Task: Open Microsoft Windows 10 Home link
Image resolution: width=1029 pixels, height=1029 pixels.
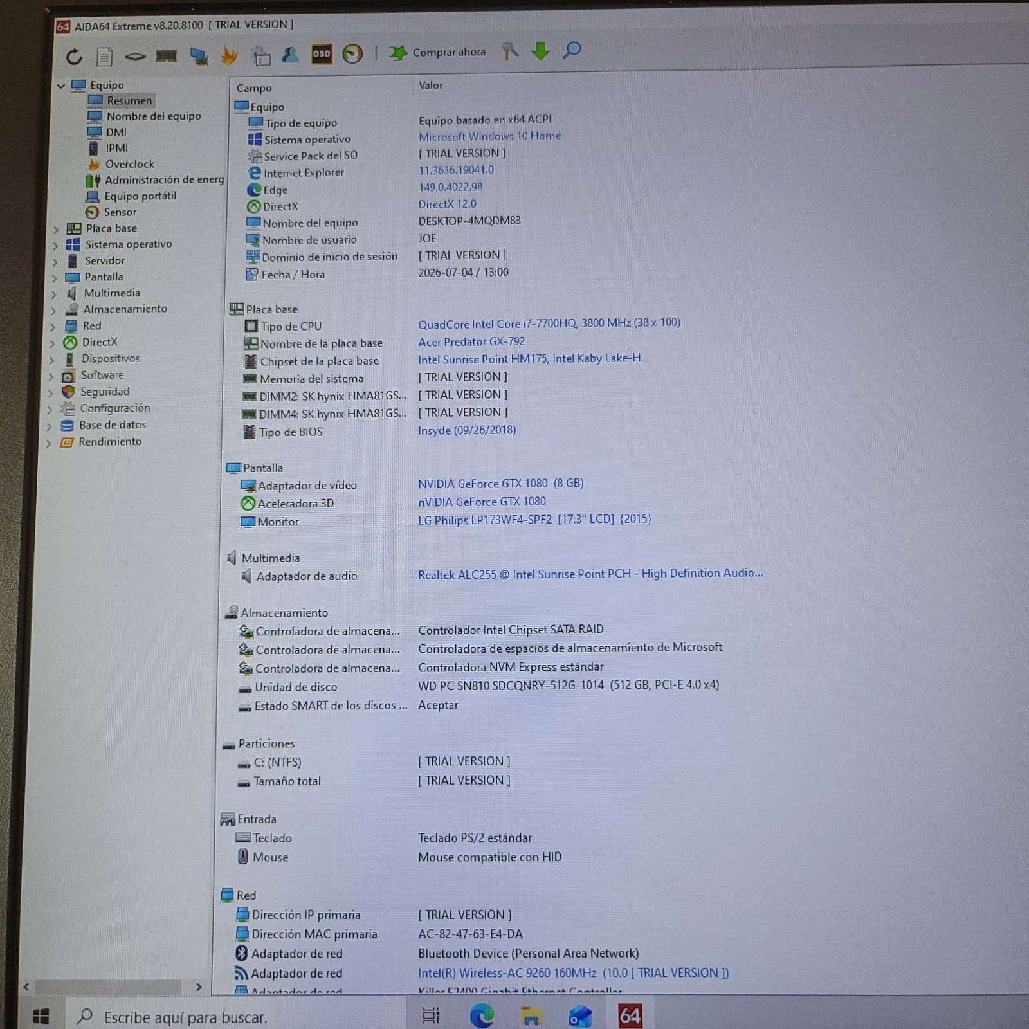Action: coord(489,136)
